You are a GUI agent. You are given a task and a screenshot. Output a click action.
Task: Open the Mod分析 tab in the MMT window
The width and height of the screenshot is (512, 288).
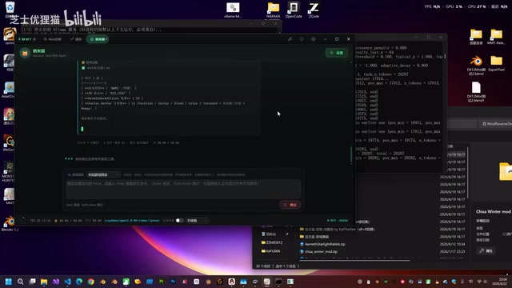(52, 39)
